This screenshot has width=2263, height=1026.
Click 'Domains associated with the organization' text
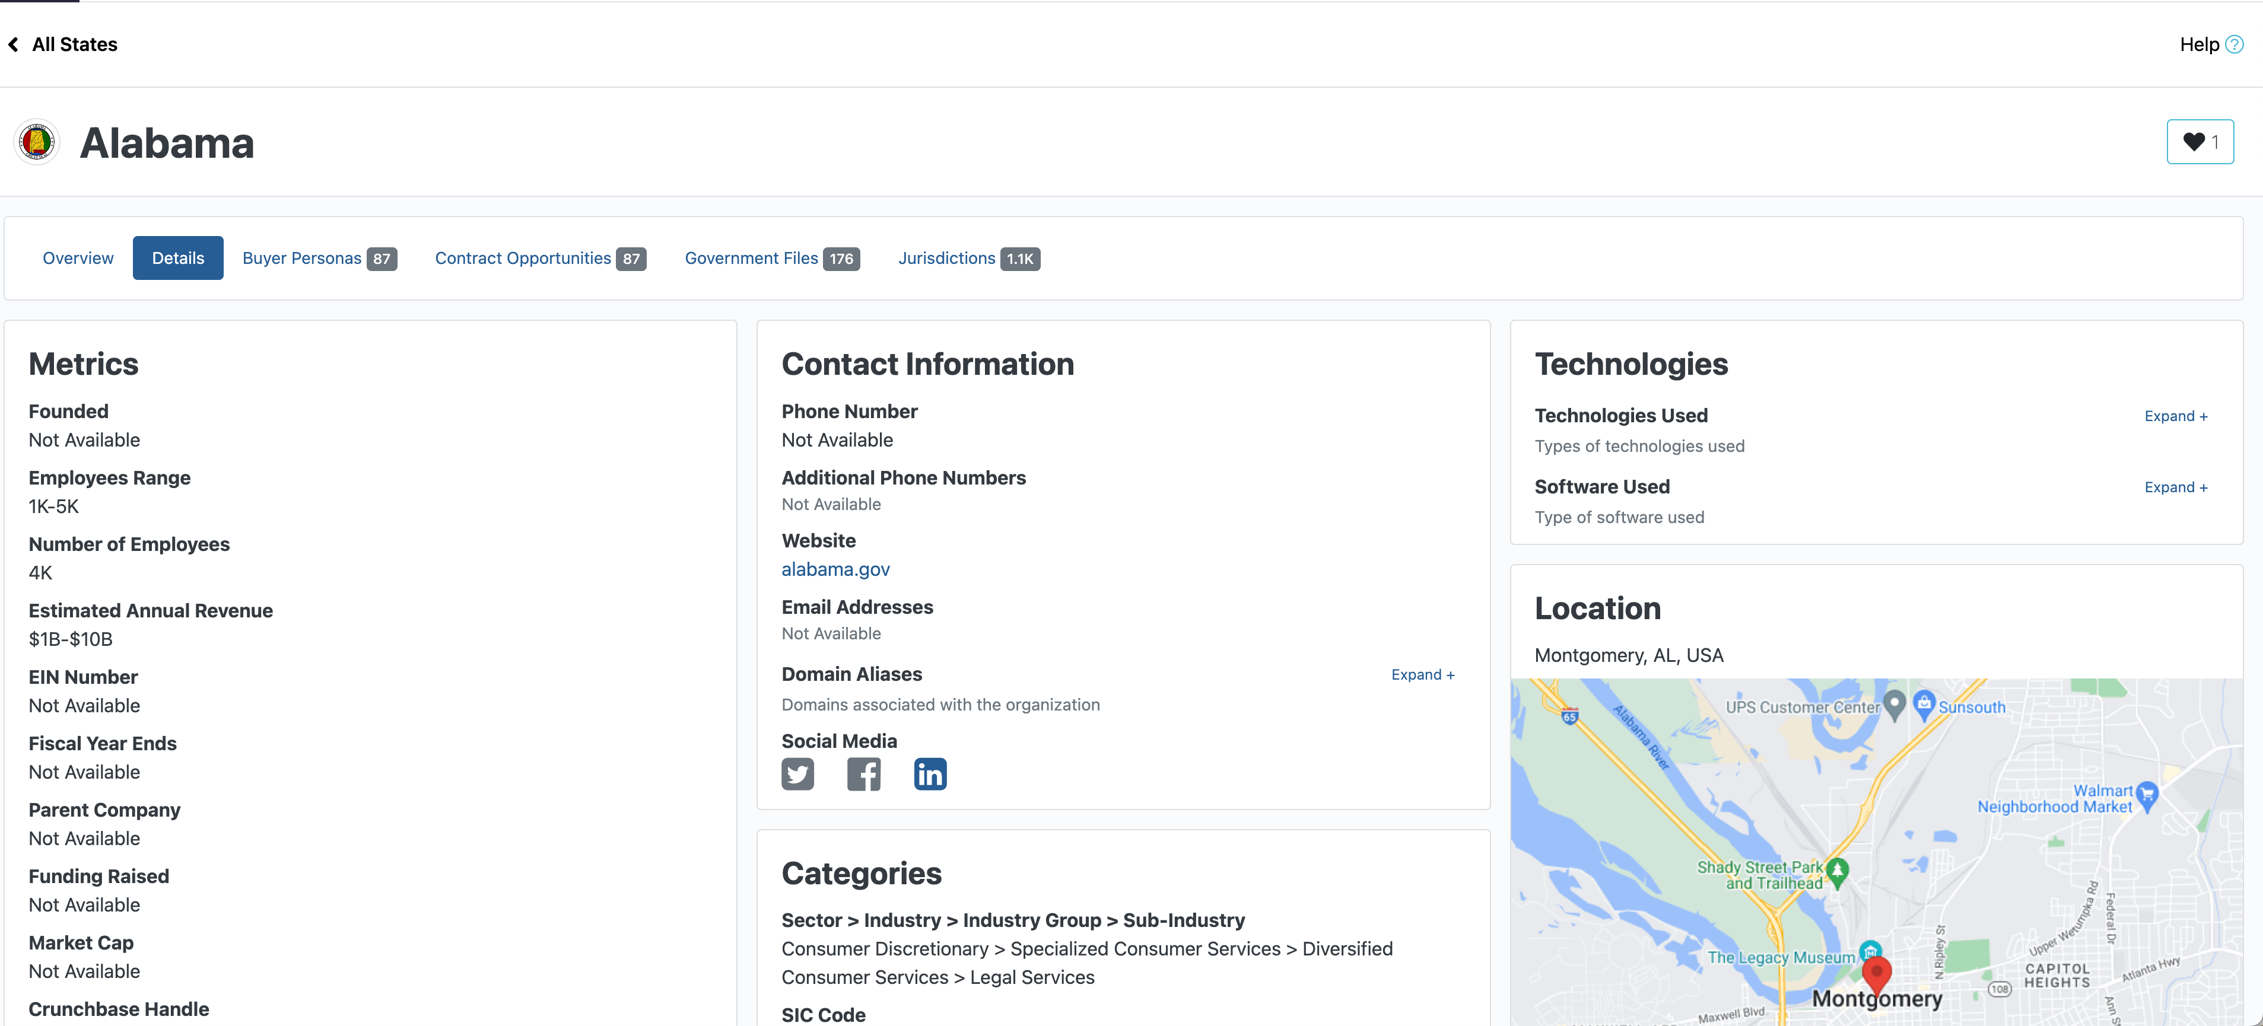[940, 705]
